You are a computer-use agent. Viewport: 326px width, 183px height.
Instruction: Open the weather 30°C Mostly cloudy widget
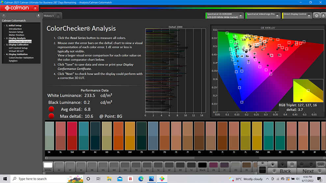[246, 179]
